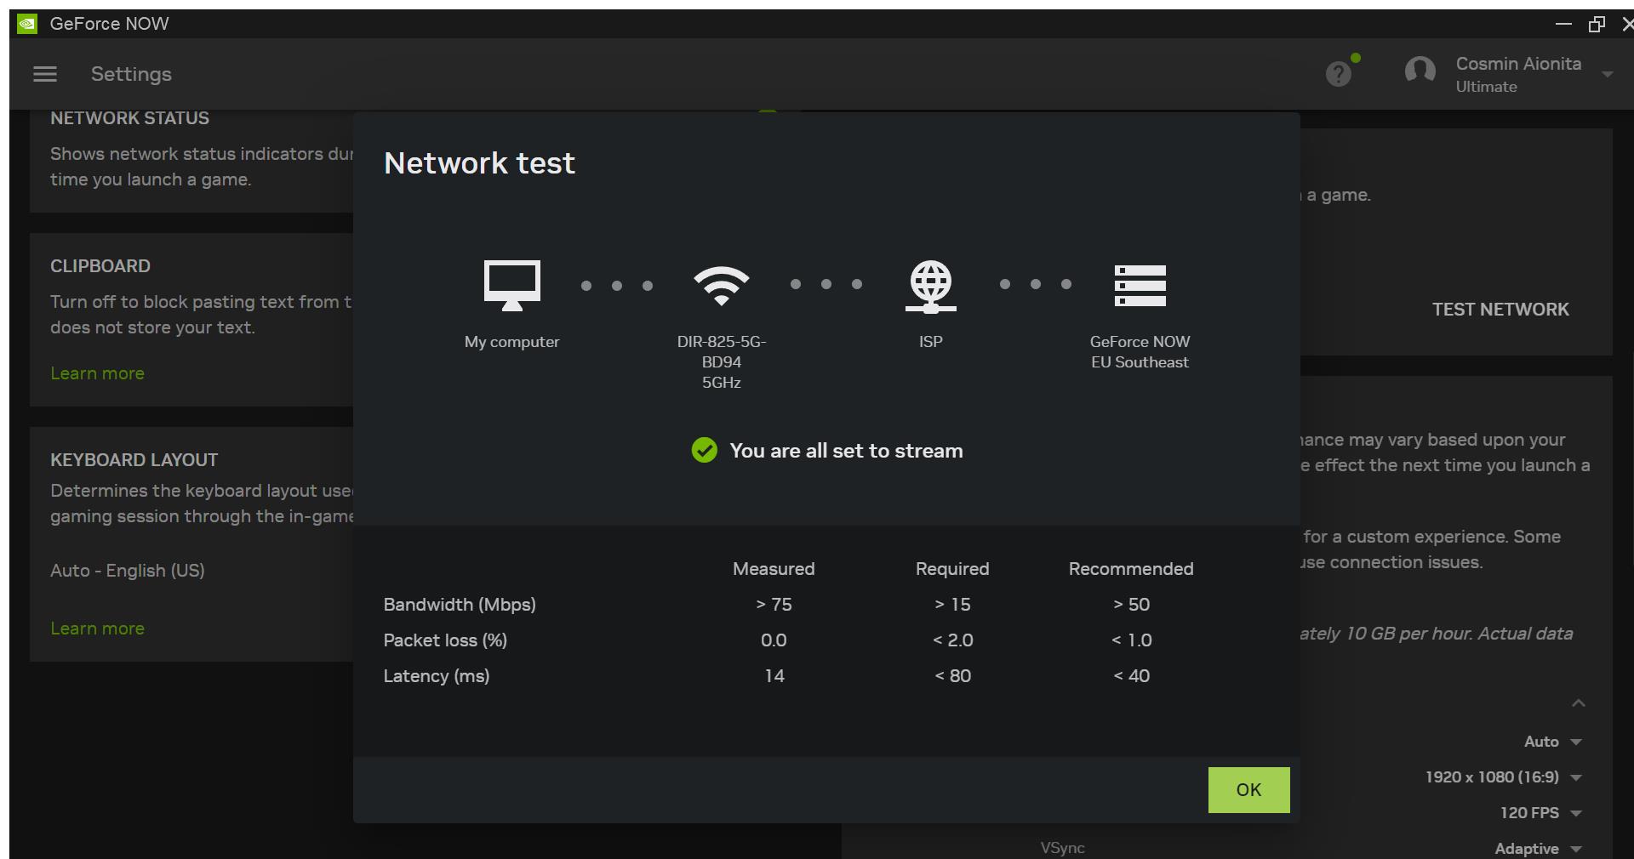Click the user avatar icon
Screen dimensions: 1634x859
(x=1420, y=71)
